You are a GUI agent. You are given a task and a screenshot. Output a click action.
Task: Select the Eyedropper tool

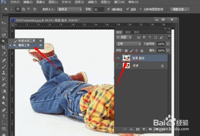coord(4,54)
